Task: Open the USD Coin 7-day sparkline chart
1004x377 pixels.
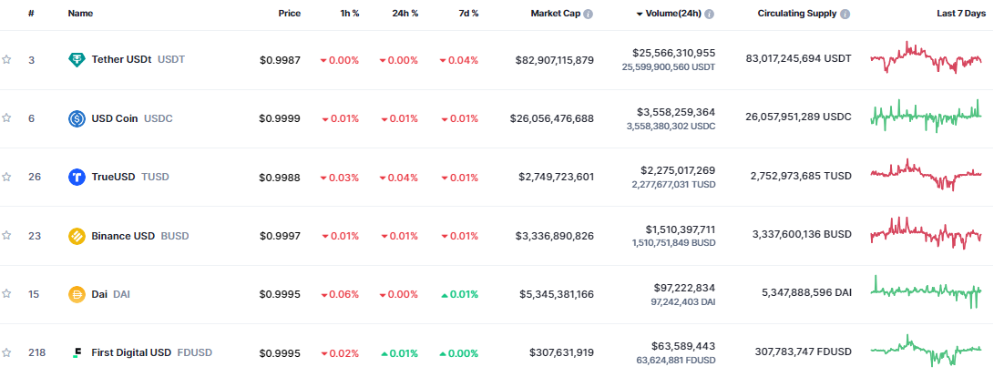Action: 926,117
